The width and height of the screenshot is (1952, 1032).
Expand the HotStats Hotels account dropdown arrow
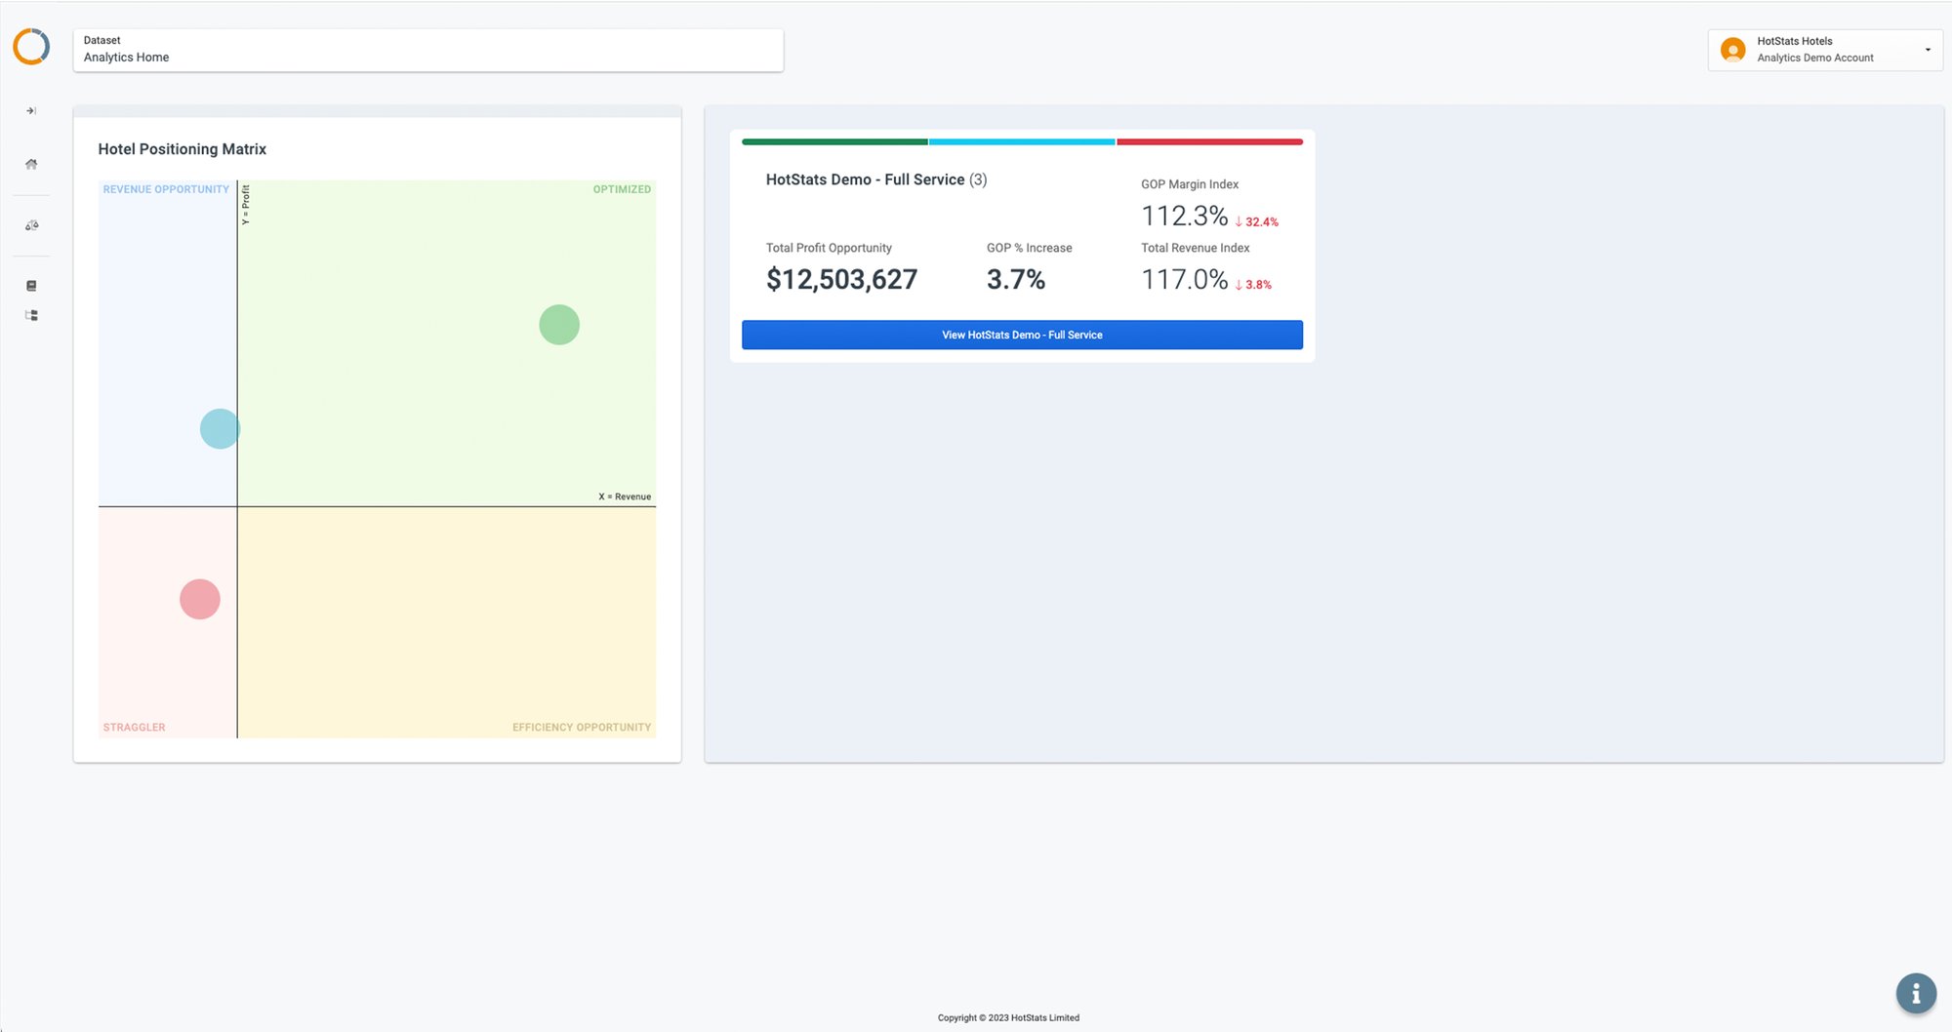1928,50
